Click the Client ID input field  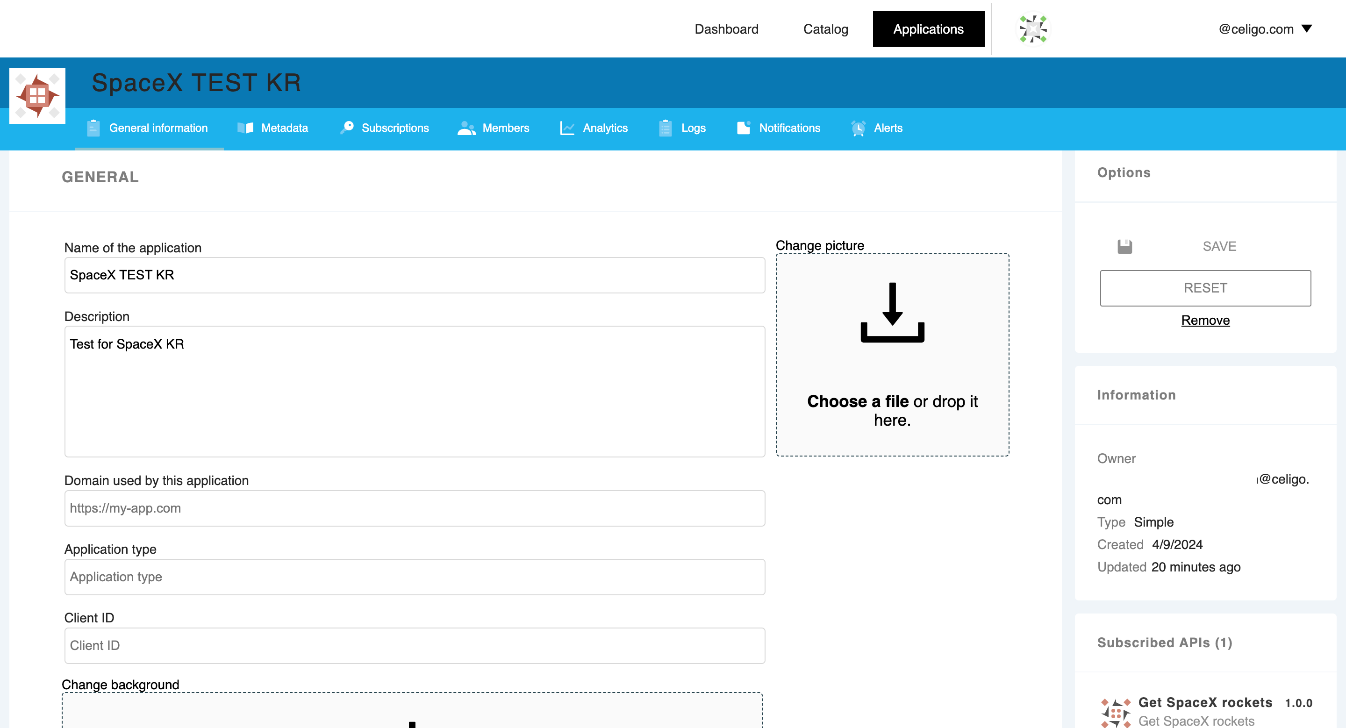coord(415,645)
